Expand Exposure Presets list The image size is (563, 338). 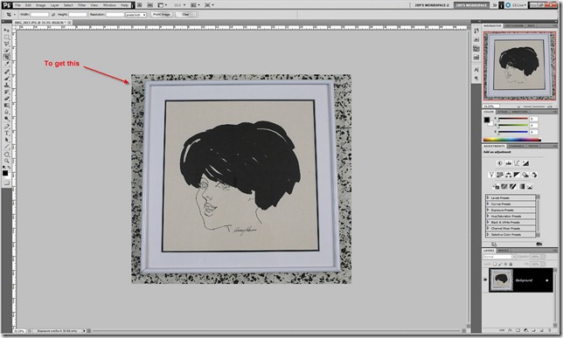coord(488,210)
